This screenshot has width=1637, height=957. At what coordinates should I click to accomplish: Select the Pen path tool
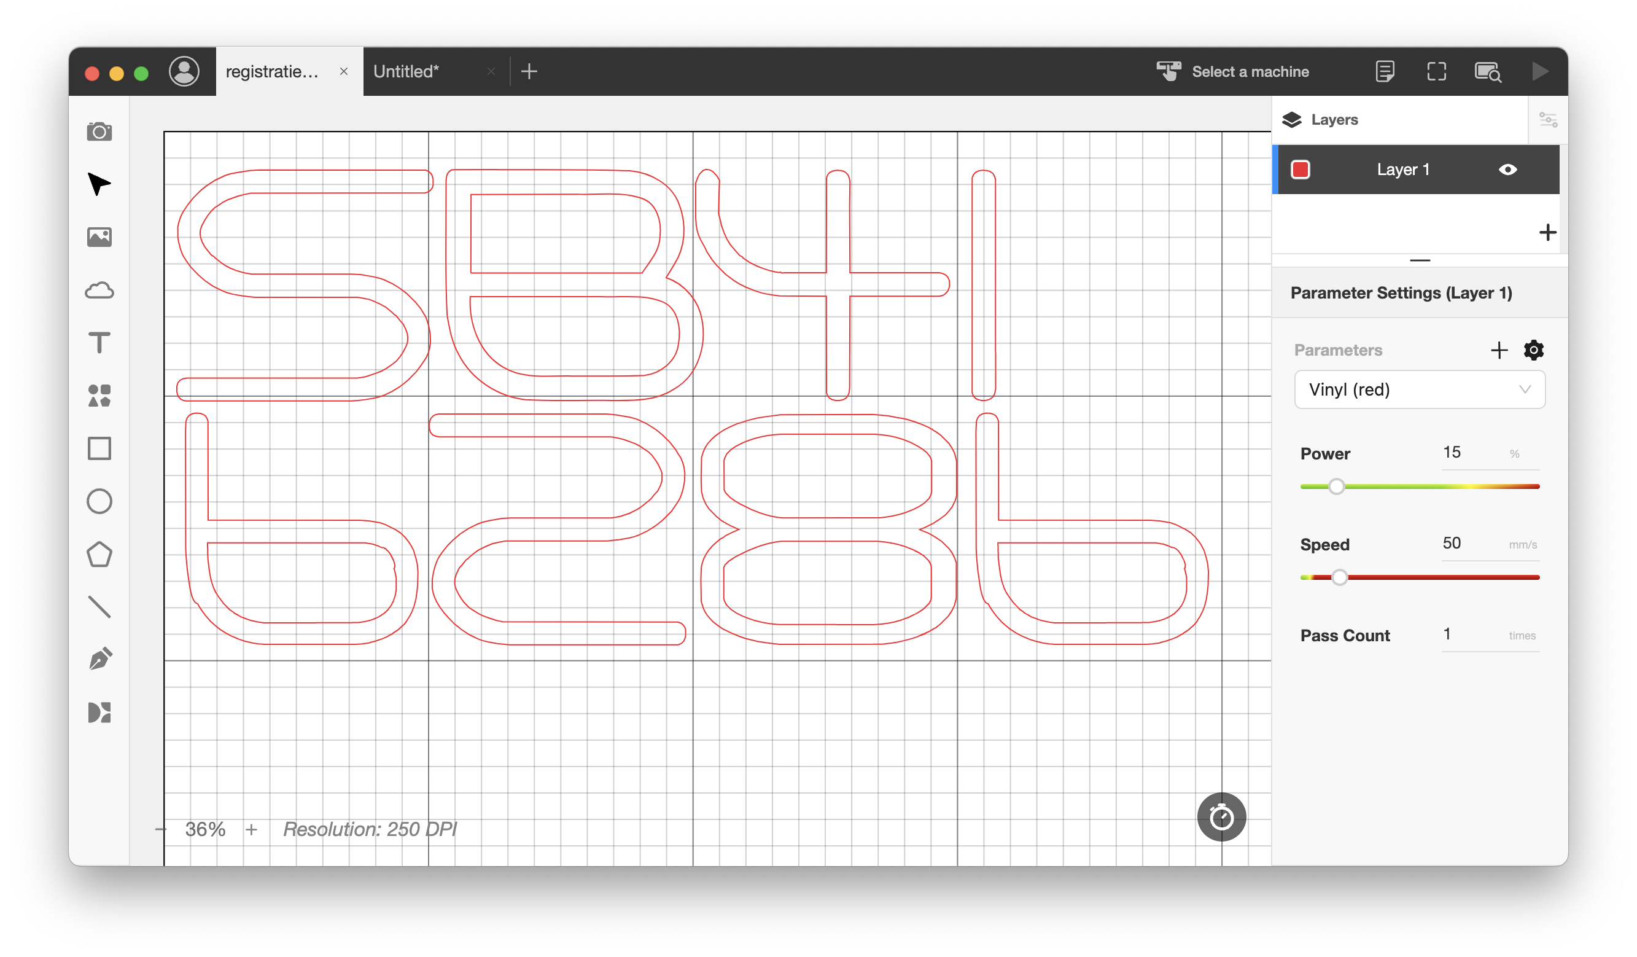pyautogui.click(x=99, y=660)
